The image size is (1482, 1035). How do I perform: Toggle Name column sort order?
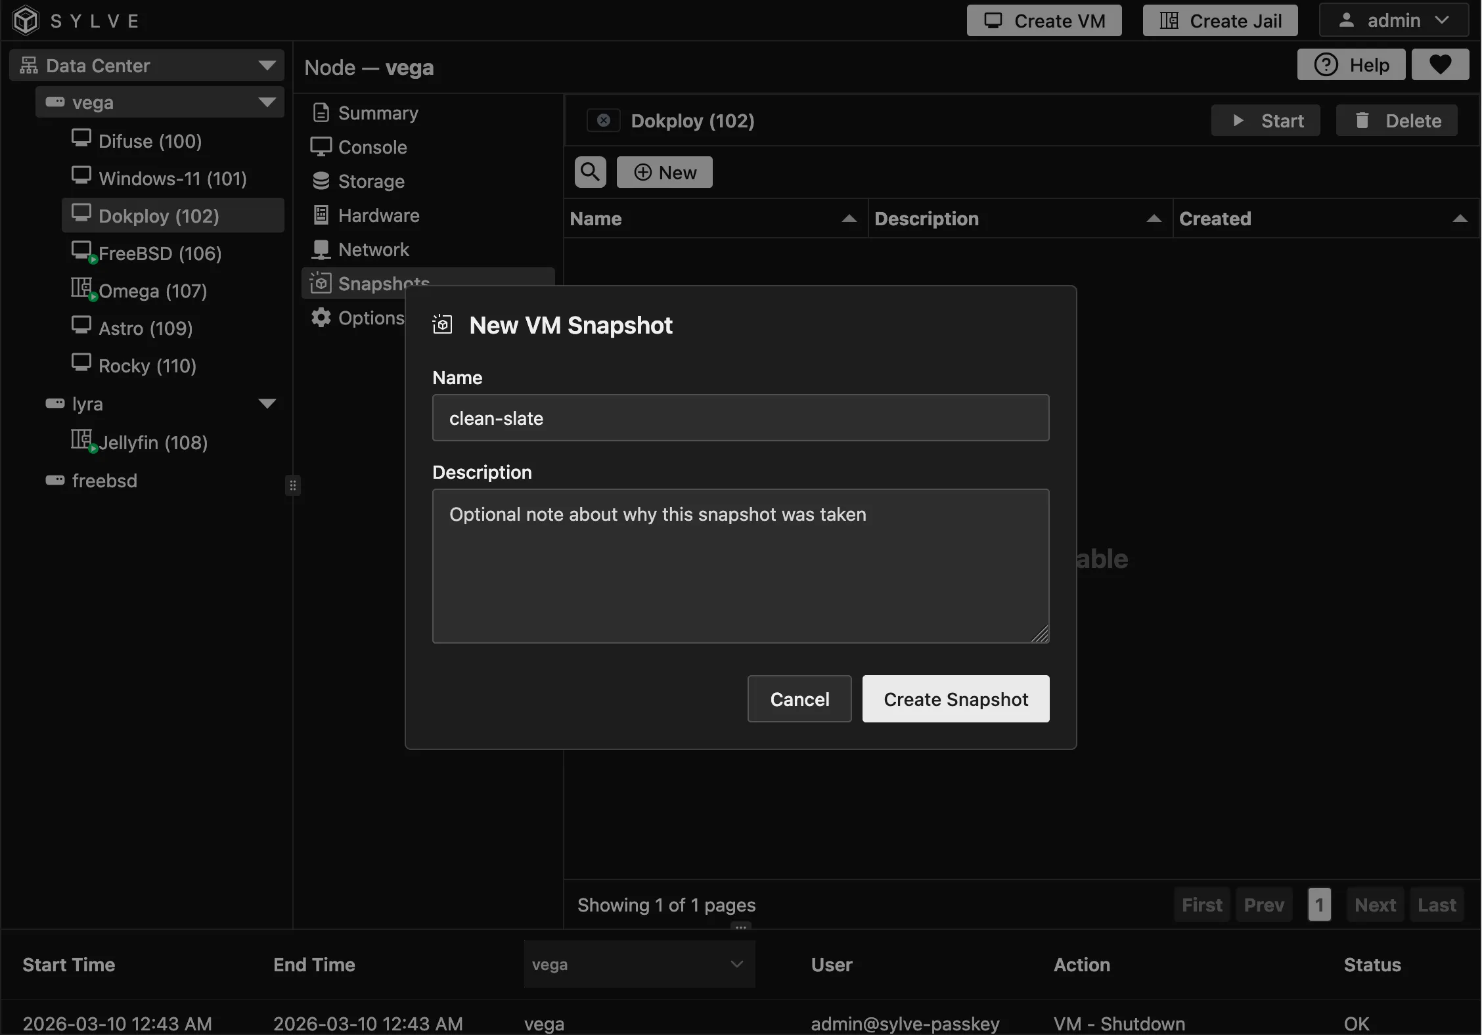[x=849, y=219]
